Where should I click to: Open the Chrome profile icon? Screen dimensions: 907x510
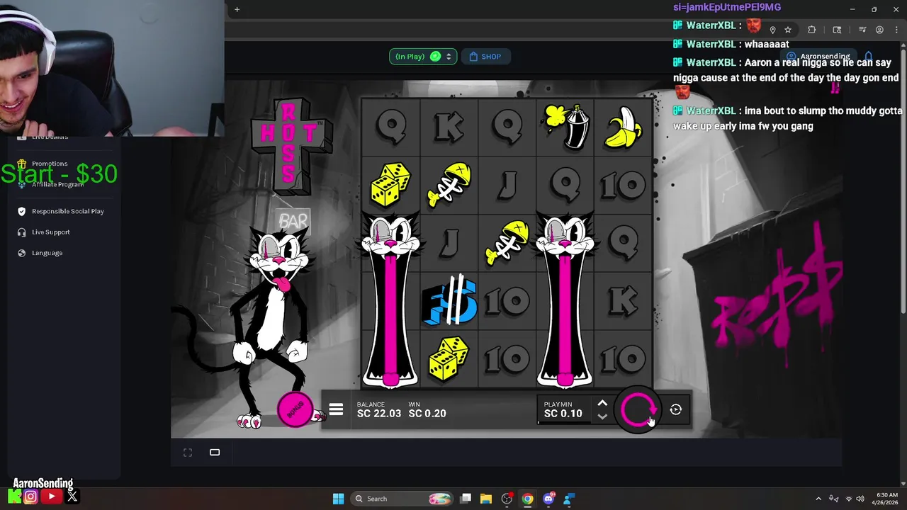coord(879,30)
